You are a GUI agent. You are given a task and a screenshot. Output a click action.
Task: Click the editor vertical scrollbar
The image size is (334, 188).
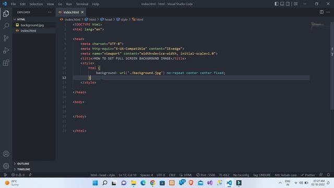pyautogui.click(x=332, y=66)
